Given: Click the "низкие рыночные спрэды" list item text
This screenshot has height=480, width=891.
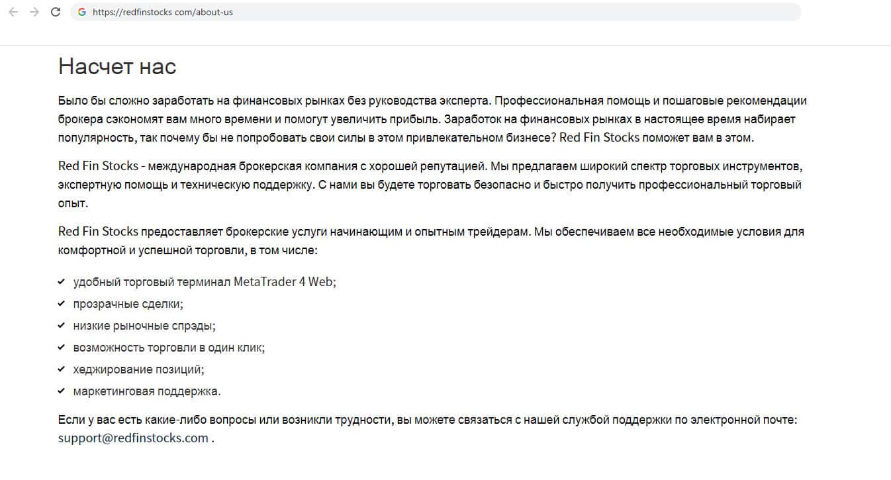Looking at the screenshot, I should coord(144,326).
